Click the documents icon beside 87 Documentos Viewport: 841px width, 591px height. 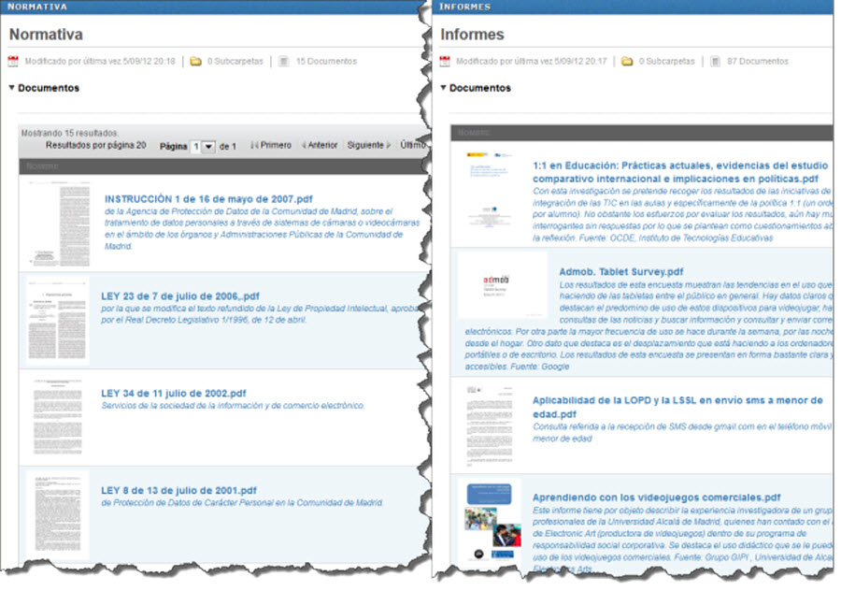coord(715,62)
